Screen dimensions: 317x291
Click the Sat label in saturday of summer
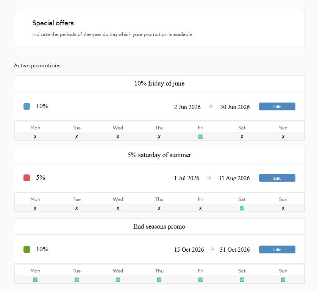[x=242, y=199]
